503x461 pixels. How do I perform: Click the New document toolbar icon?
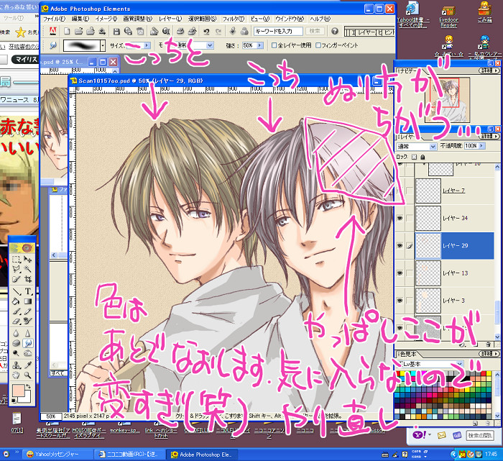click(67, 31)
